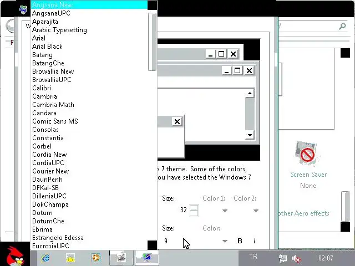Click preview window scroll up arrow
355x266 pixels.
tap(250, 93)
